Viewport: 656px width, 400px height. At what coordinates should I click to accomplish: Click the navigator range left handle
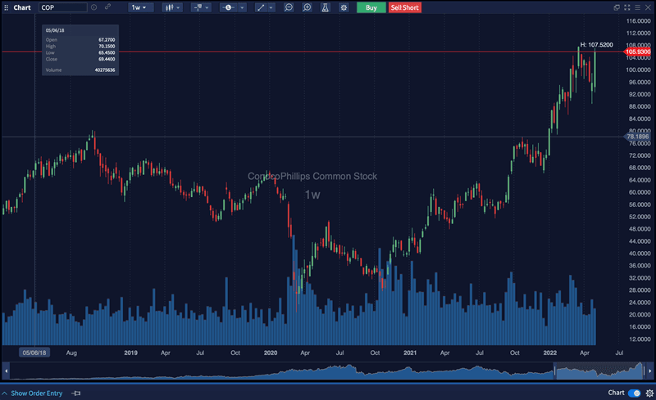(x=555, y=371)
